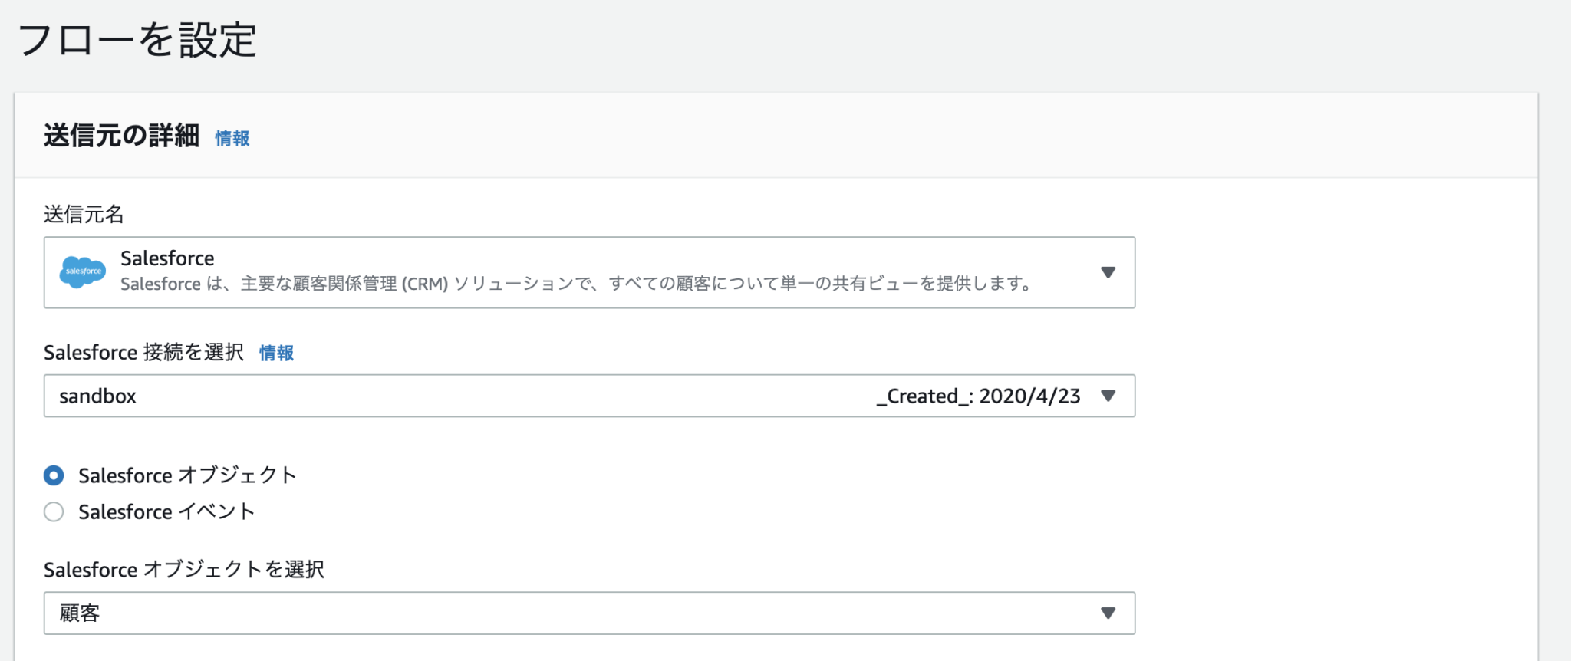This screenshot has height=661, width=1571.
Task: Select the Salesforce オブジェクト radio button
Action: [54, 475]
